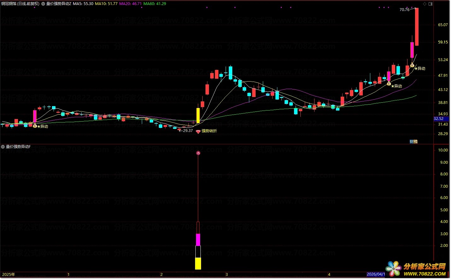Click the MA5: 55.30 value
The width and height of the screenshot is (451, 279).
[x=83, y=4]
